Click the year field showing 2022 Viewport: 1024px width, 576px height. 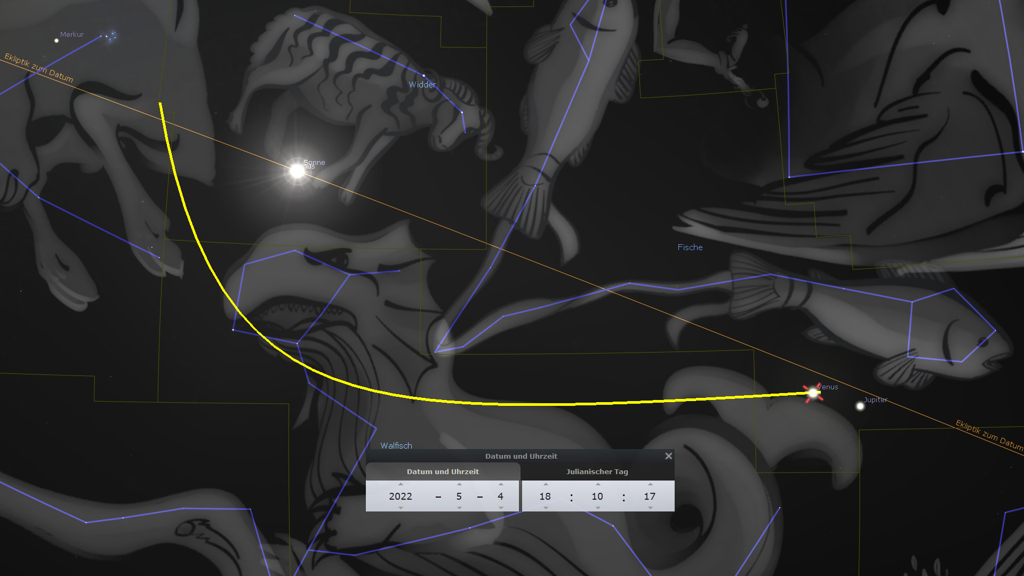point(401,496)
